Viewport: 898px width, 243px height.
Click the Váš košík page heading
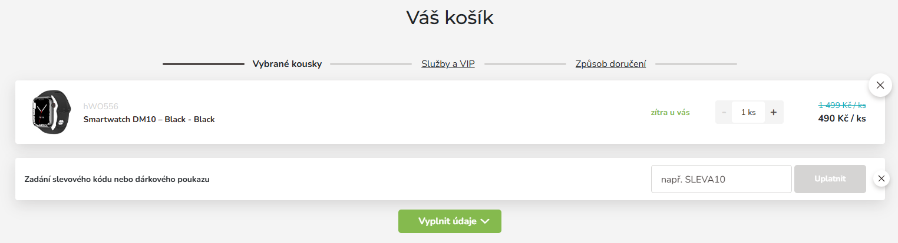(450, 18)
